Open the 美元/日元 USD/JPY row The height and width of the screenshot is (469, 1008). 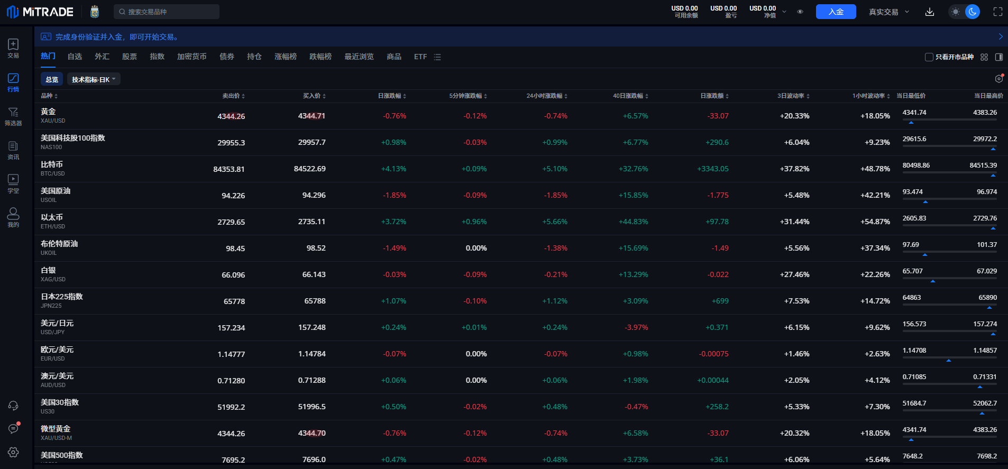[521, 328]
